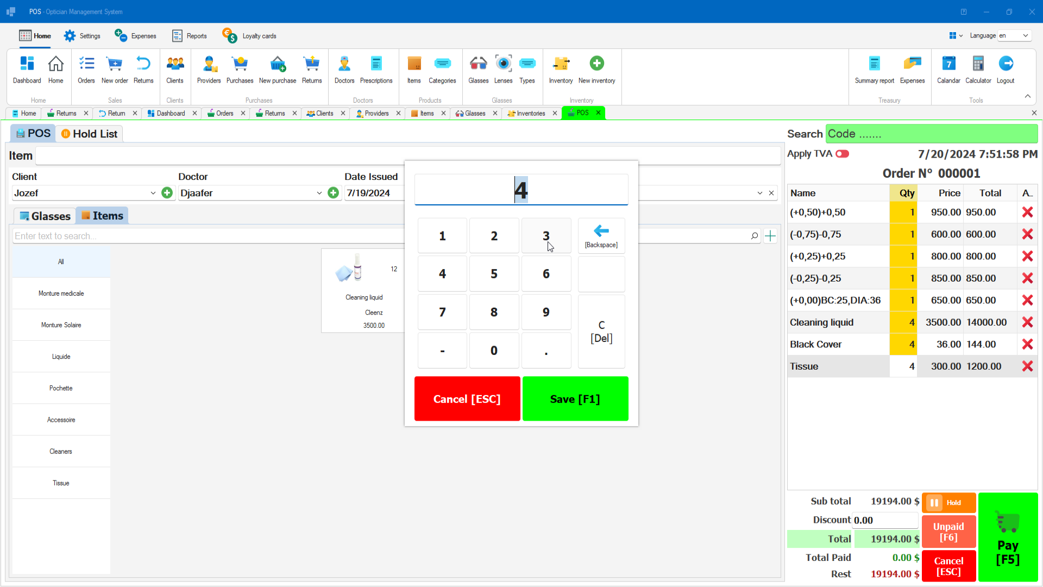Open the Doctor dropdown list
This screenshot has width=1043, height=587.
319,193
